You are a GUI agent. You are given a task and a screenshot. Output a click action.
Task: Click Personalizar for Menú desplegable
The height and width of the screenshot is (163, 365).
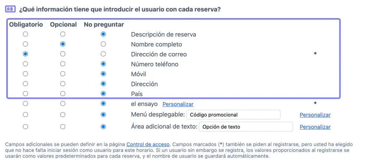tap(315, 115)
